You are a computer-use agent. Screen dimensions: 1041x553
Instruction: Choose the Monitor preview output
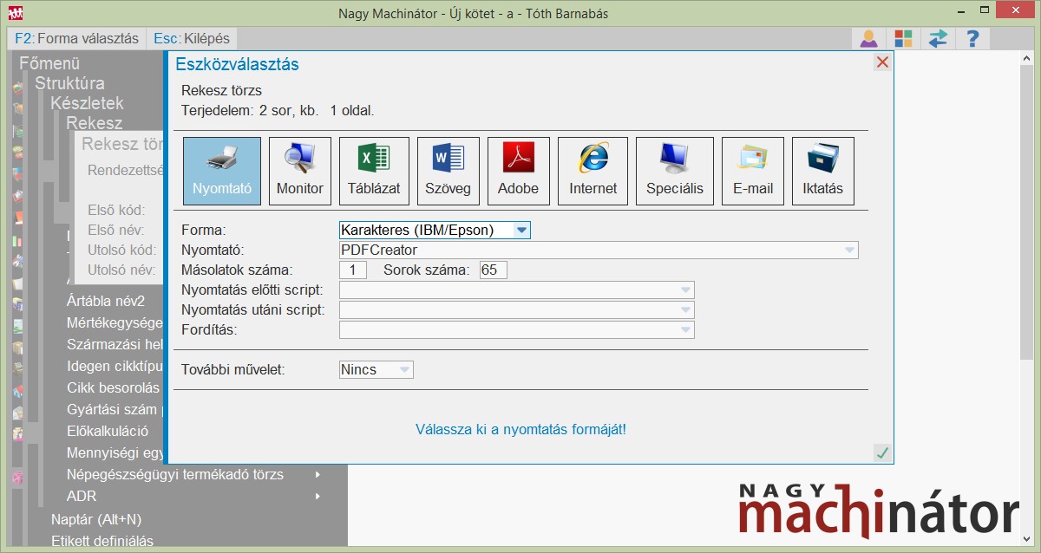click(x=299, y=171)
